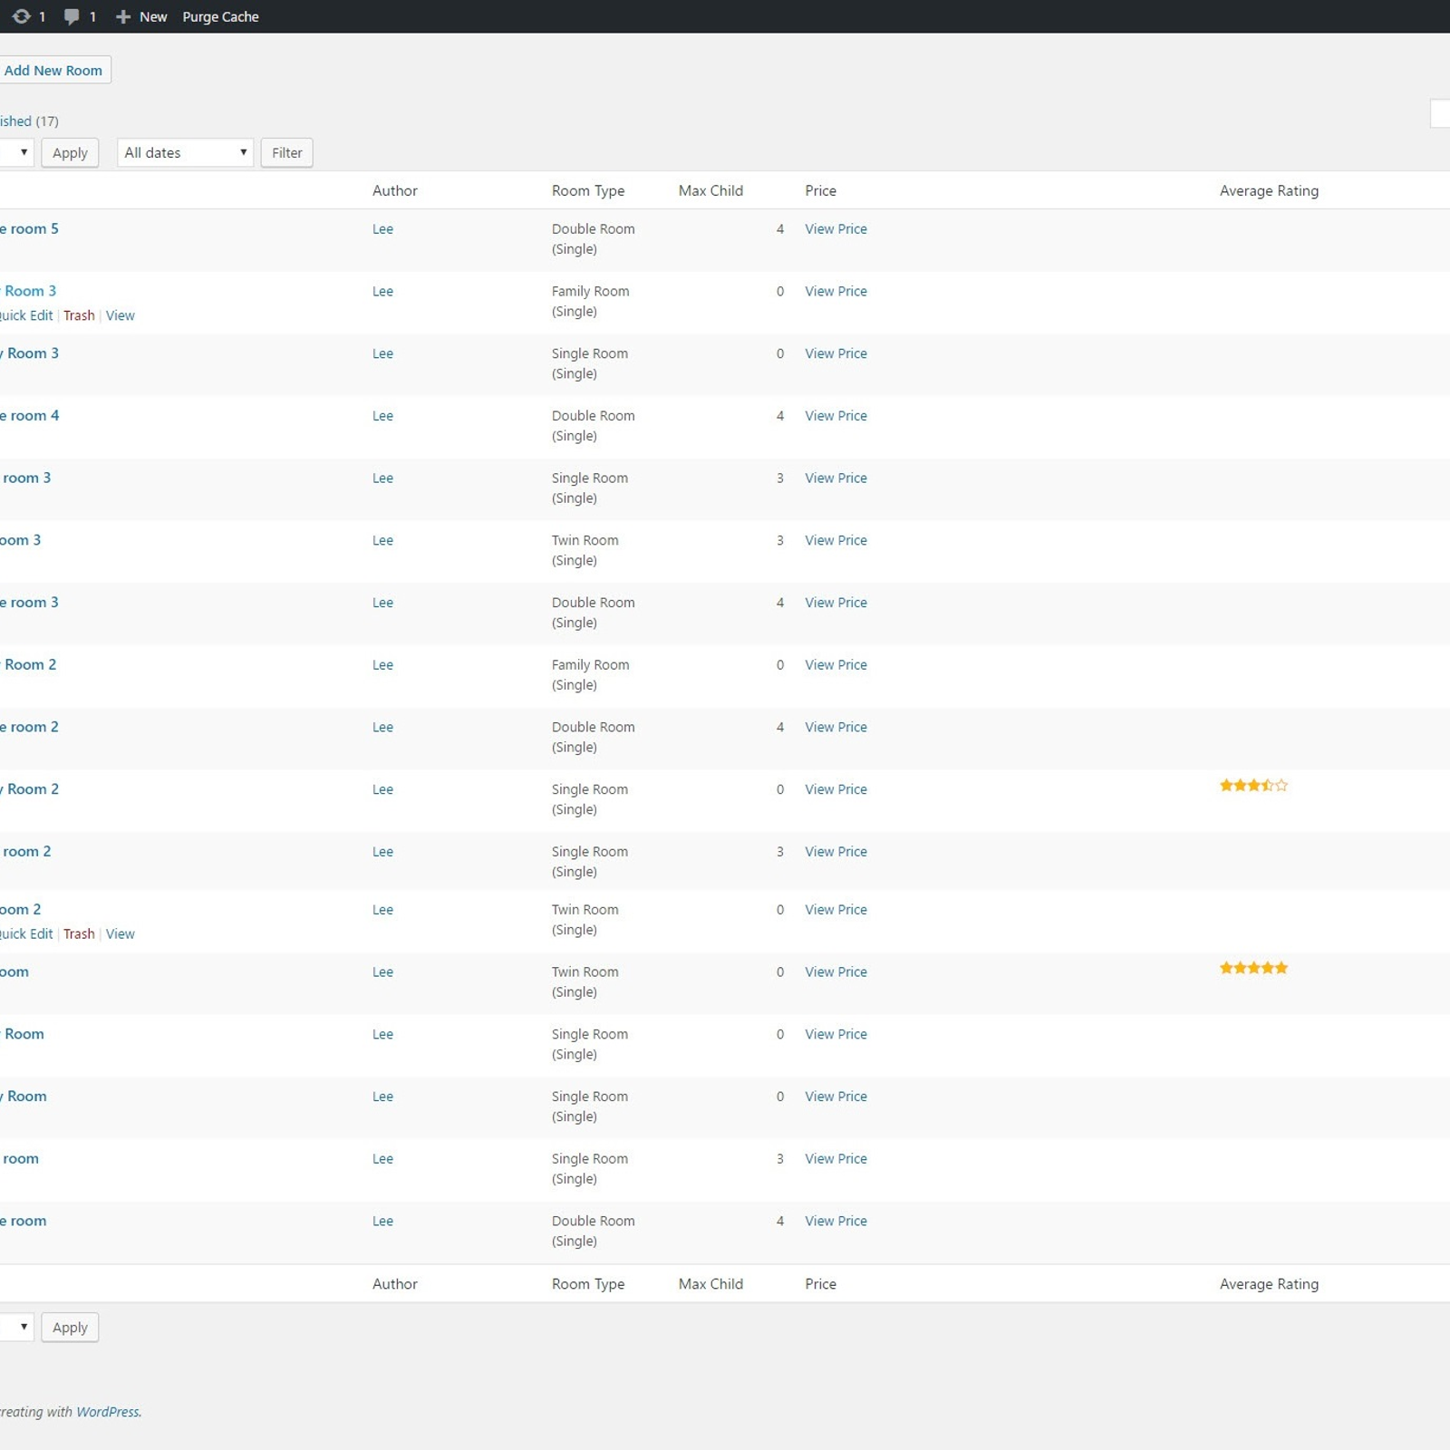Click author Lee in the room 4 row
Image resolution: width=1450 pixels, height=1450 pixels.
[382, 415]
